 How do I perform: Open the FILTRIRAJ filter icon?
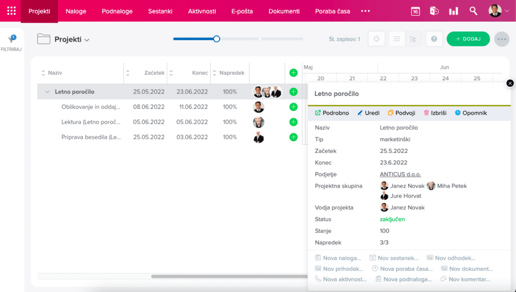pos(11,40)
